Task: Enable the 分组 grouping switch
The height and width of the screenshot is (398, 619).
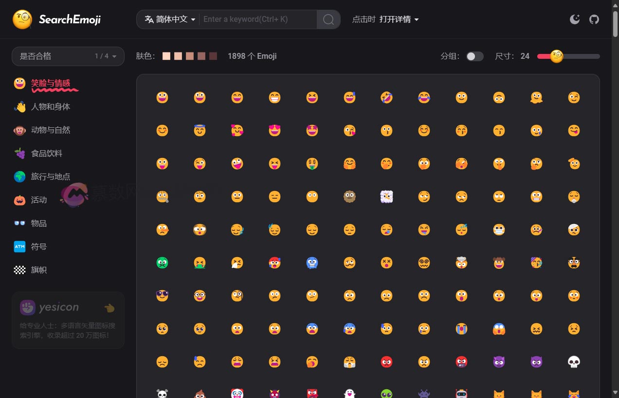Action: coord(474,56)
